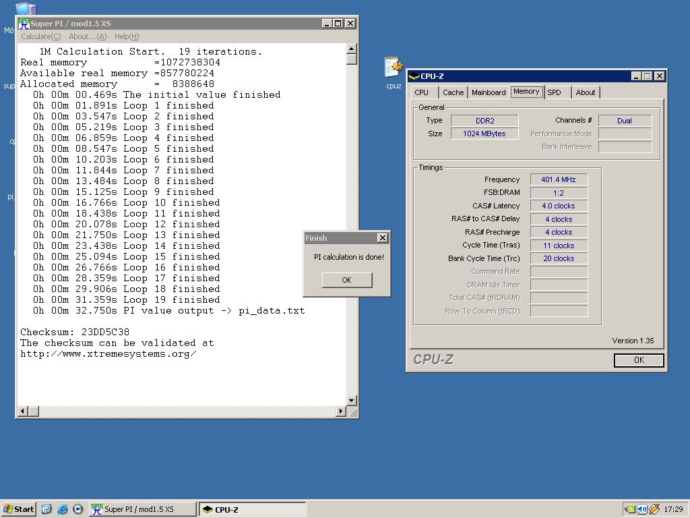Click the 'PI value output' line

click(x=169, y=311)
